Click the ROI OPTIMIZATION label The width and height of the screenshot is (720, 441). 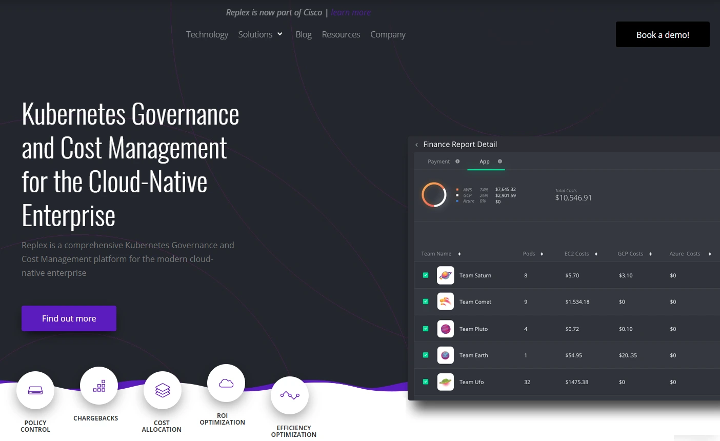tap(222, 419)
